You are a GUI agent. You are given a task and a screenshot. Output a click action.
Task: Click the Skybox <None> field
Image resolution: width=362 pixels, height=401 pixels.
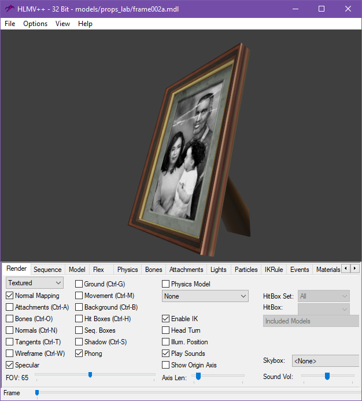pos(326,361)
